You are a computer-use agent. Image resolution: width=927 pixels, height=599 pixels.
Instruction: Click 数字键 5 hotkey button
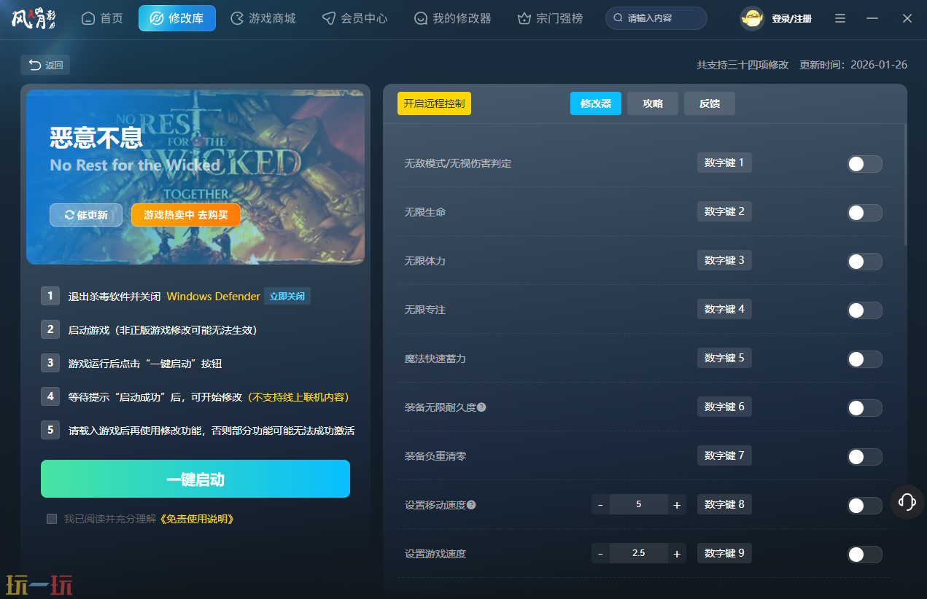click(x=724, y=358)
